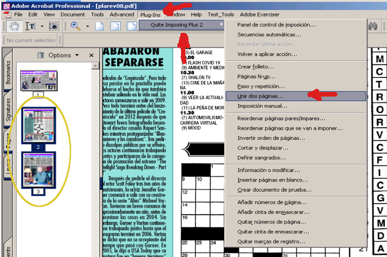Select the Zoom In magnifier tool
This screenshot has height=257, width=387.
coord(76,26)
